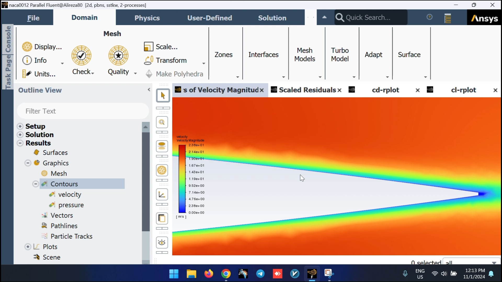Expand the Plots tree node
This screenshot has width=502, height=282.
point(28,247)
